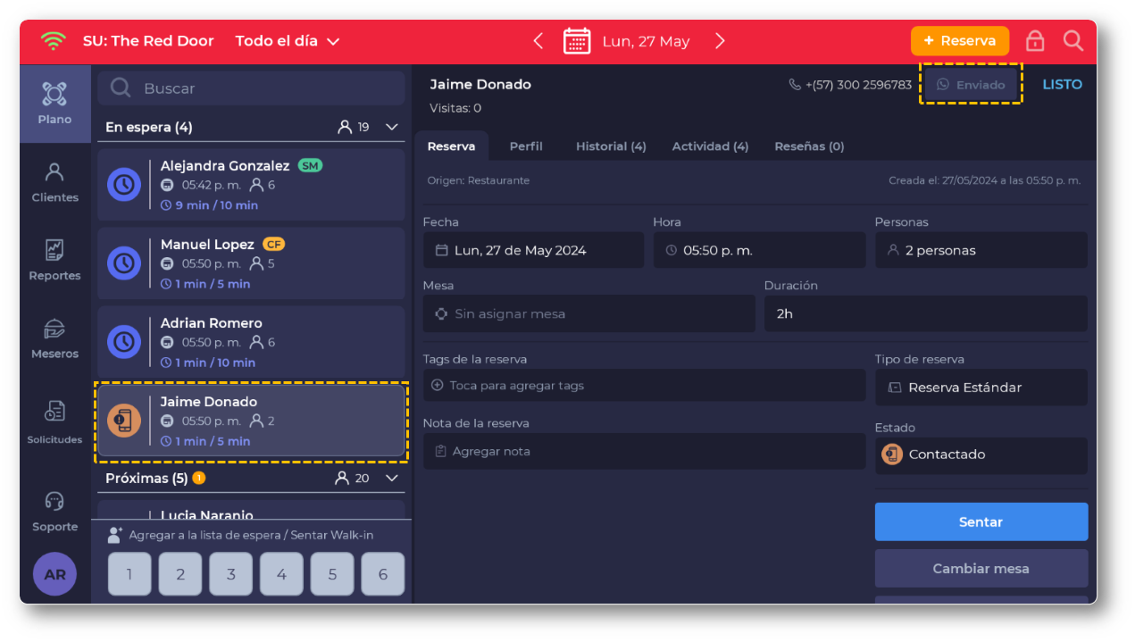Click the Origen: Restaurante text
Image resolution: width=1135 pixels, height=642 pixels.
[x=479, y=180]
